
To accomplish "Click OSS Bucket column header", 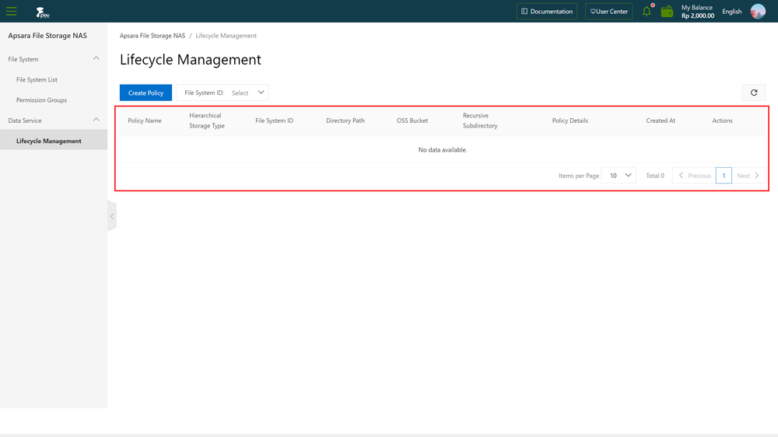I will (412, 121).
